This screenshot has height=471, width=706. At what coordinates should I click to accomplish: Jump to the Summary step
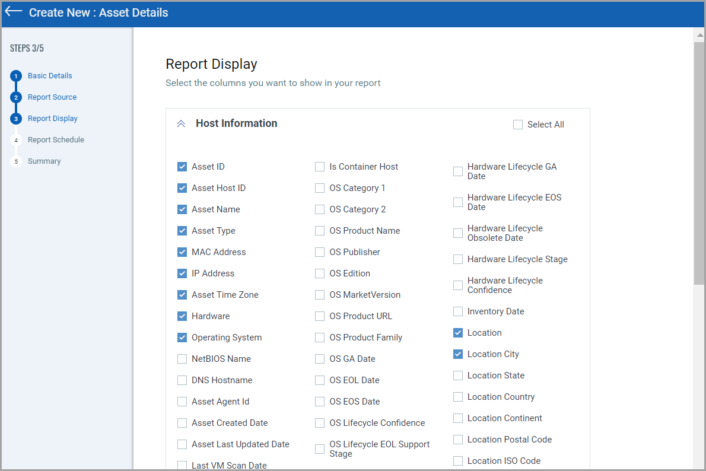pyautogui.click(x=44, y=161)
